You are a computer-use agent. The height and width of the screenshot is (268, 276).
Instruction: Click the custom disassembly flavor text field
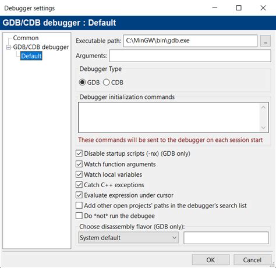coord(226,238)
